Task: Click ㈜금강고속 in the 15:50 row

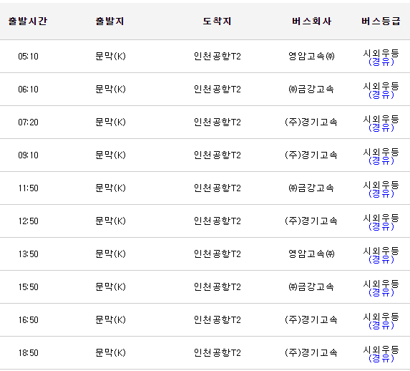Action: tap(311, 287)
